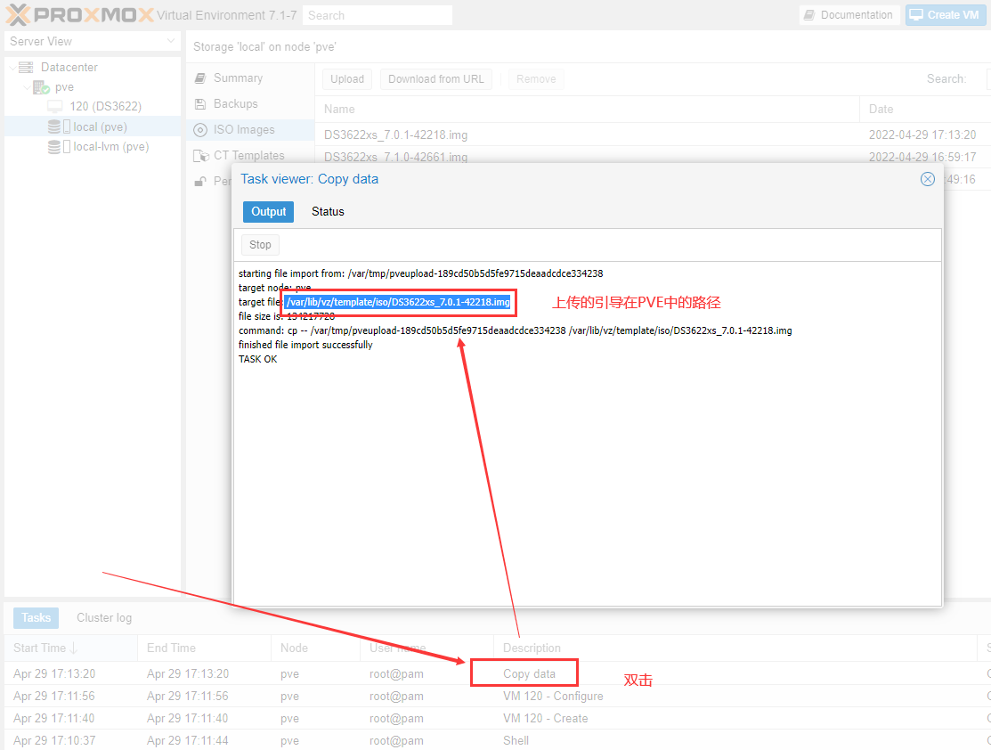The height and width of the screenshot is (750, 991).
Task: Click the Node column header
Action: [x=316, y=648]
